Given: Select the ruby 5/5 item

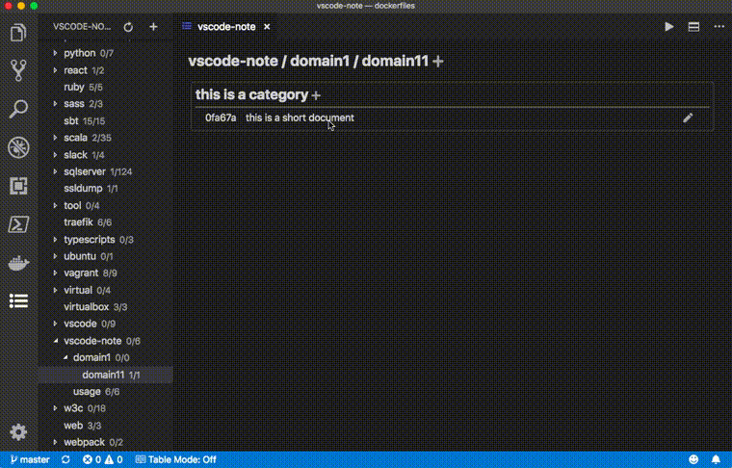Looking at the screenshot, I should pyautogui.click(x=106, y=87).
